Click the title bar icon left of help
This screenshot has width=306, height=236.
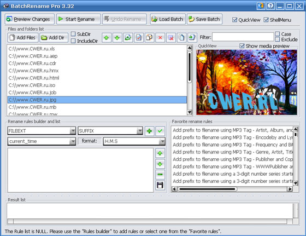261,6
